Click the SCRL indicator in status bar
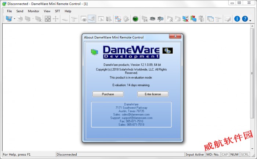This screenshot has width=257, height=159. pos(245,154)
